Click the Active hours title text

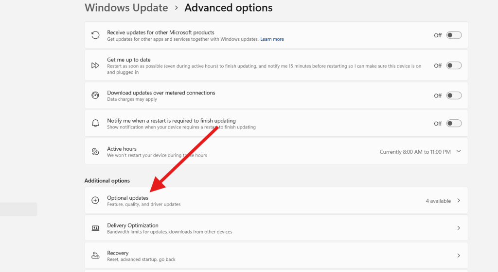point(122,149)
